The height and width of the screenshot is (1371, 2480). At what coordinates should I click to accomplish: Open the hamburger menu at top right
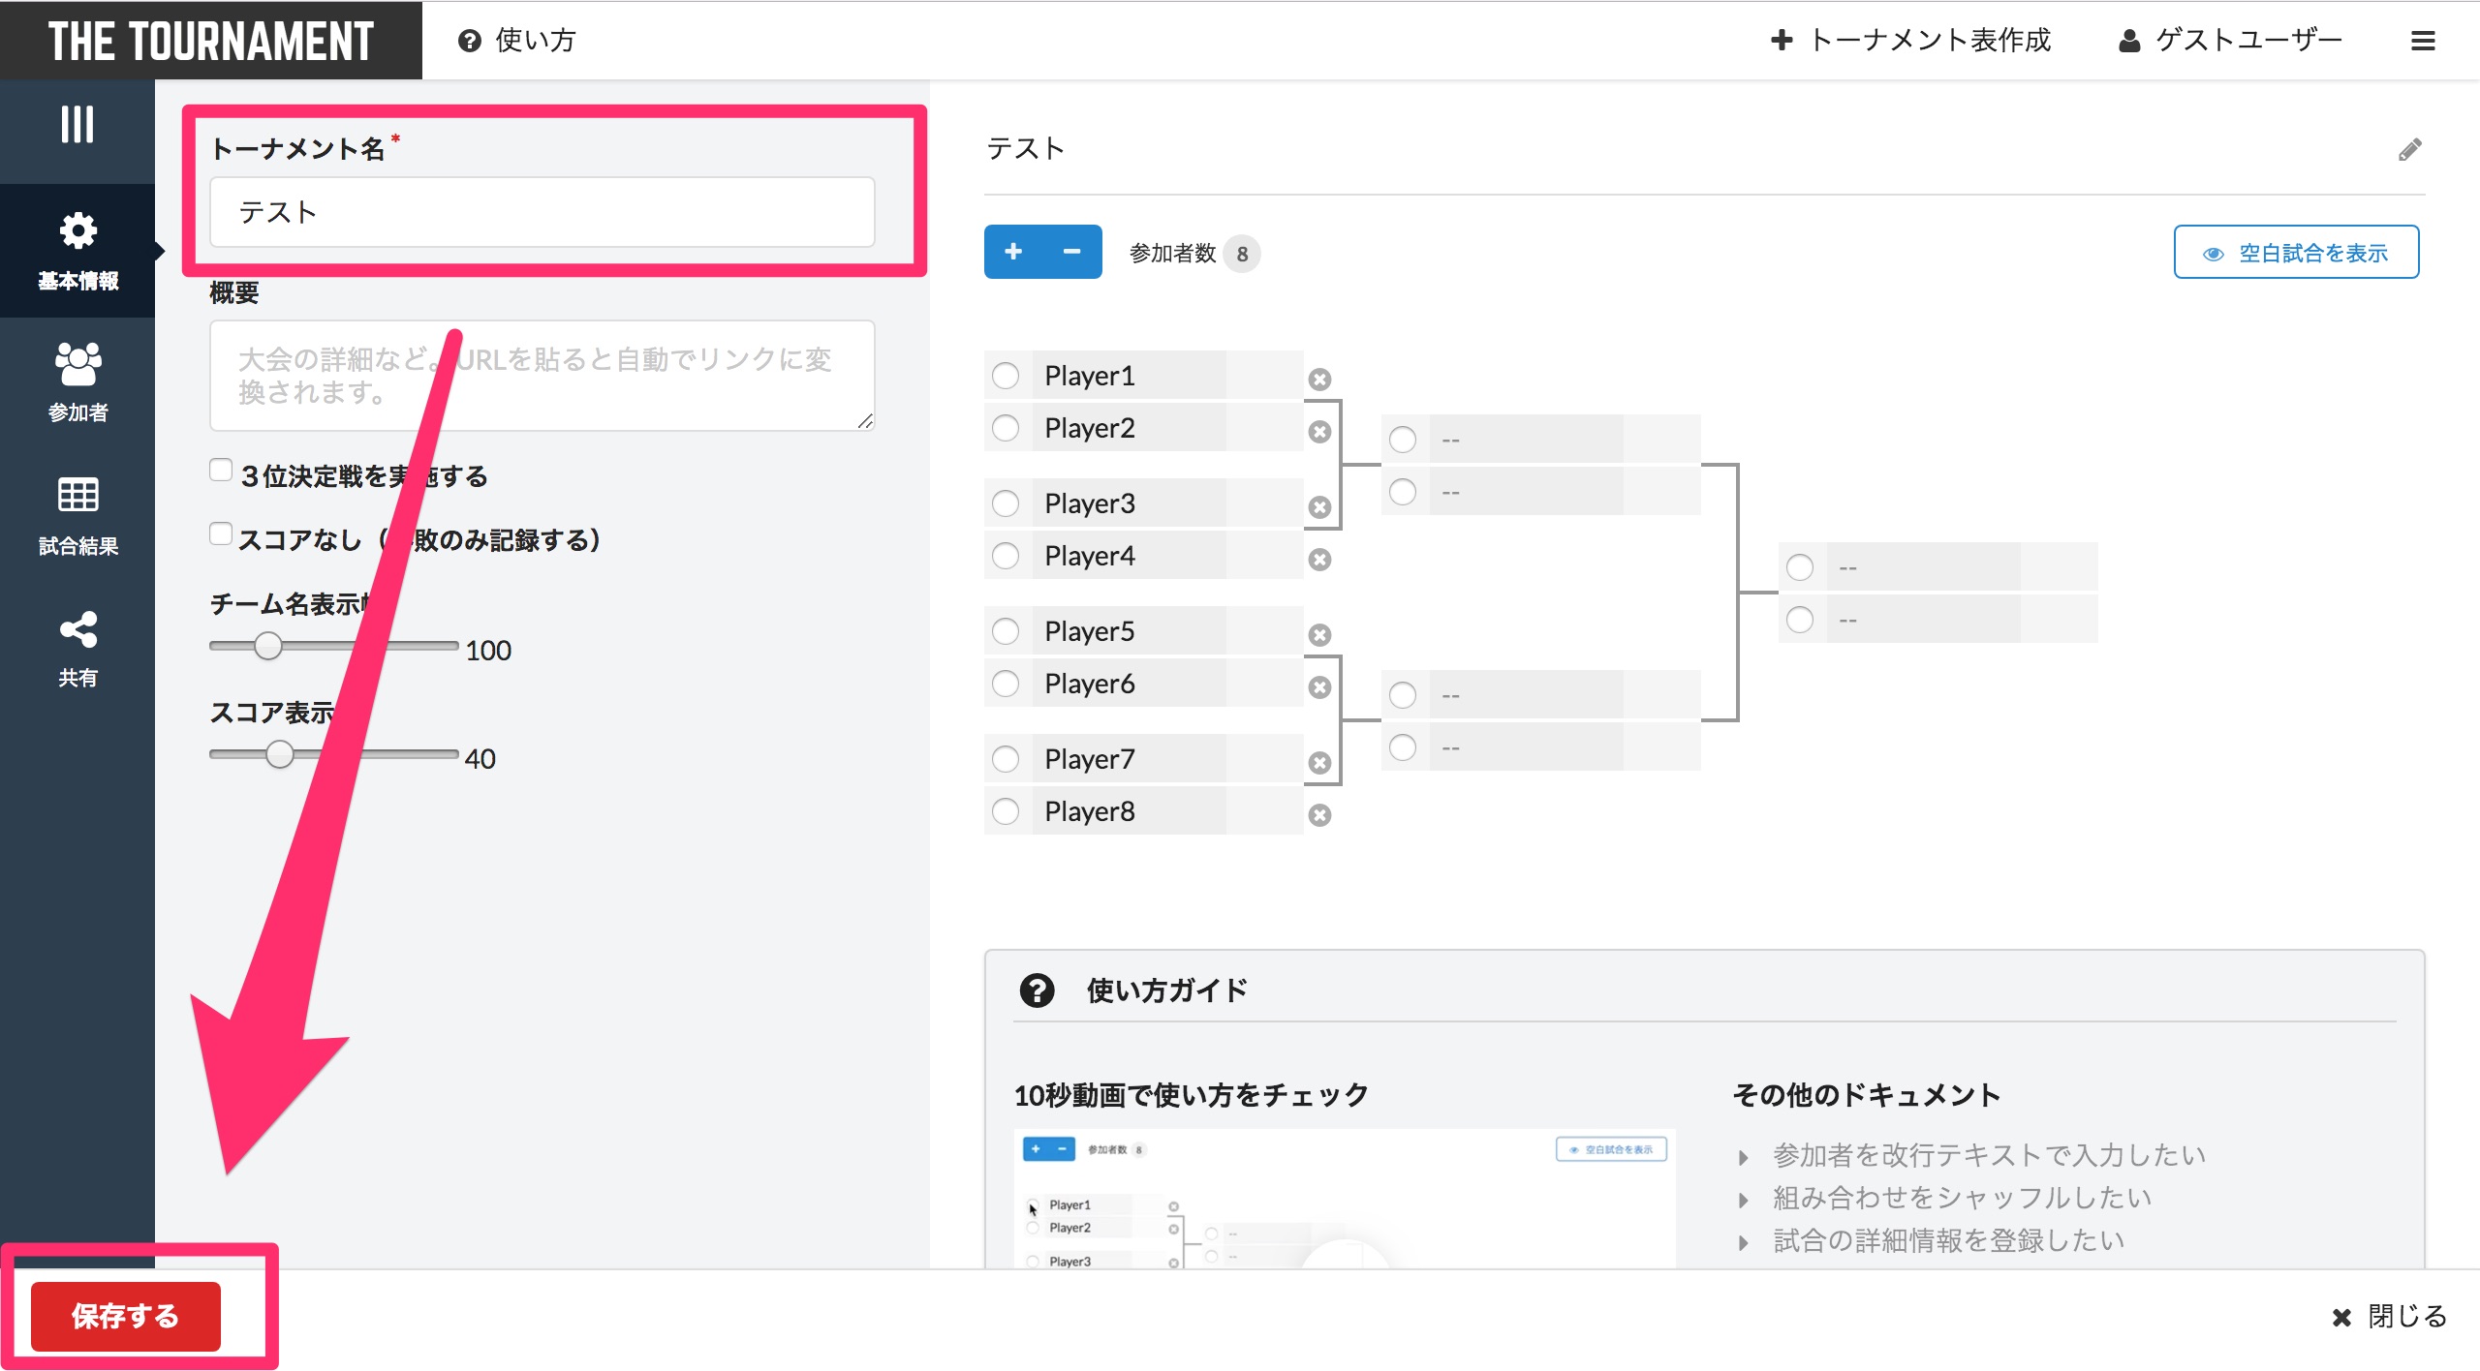click(2423, 41)
